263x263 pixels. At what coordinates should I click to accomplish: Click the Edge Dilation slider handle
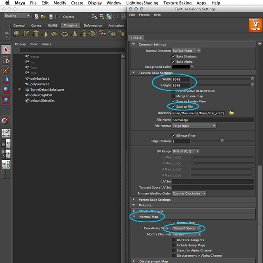[x=222, y=141]
